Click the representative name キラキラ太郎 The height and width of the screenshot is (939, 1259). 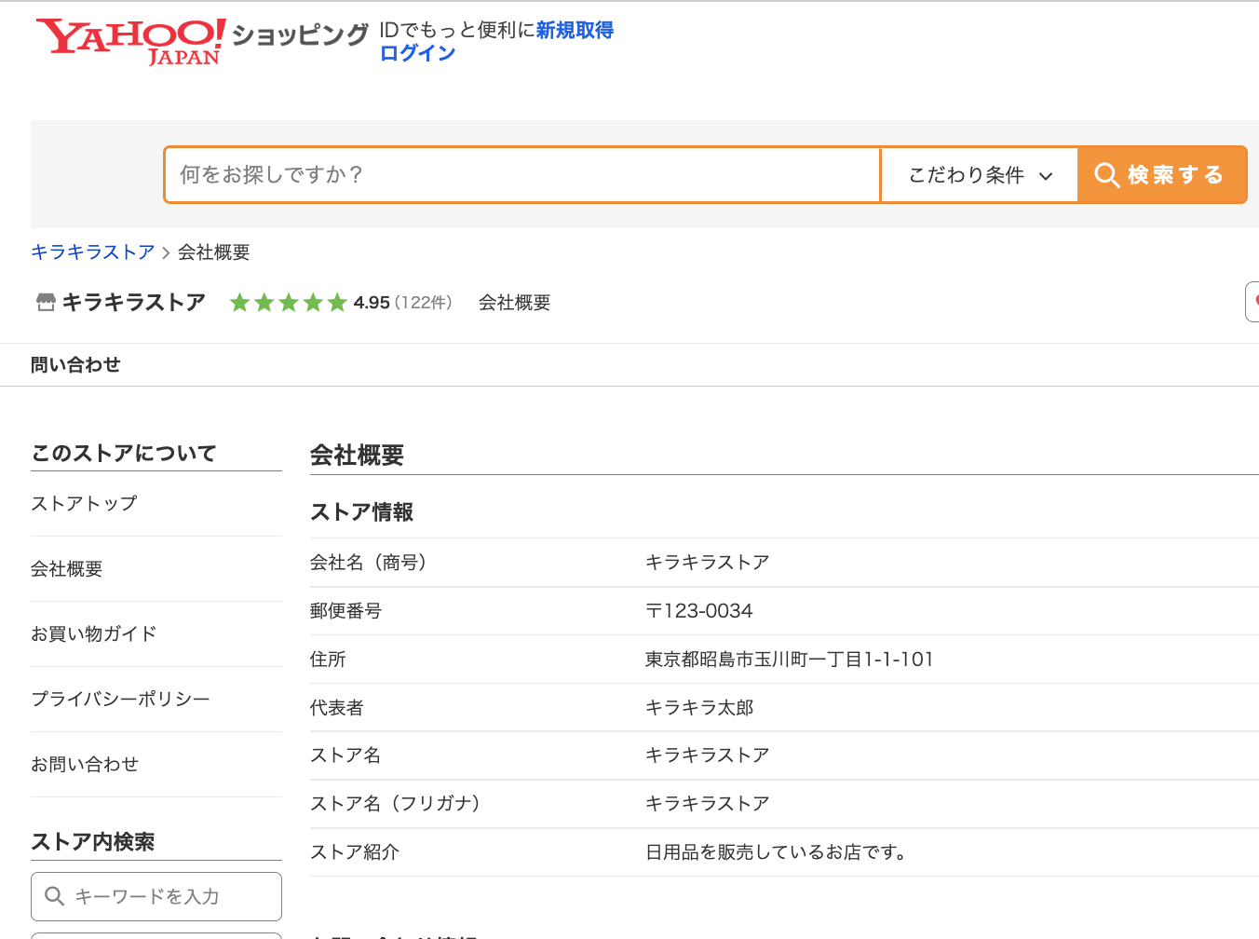coord(699,708)
